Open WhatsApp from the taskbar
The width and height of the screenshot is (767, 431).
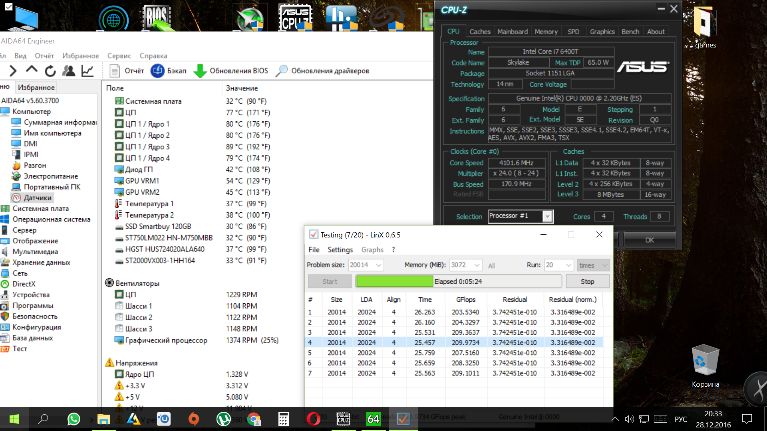tap(74, 419)
